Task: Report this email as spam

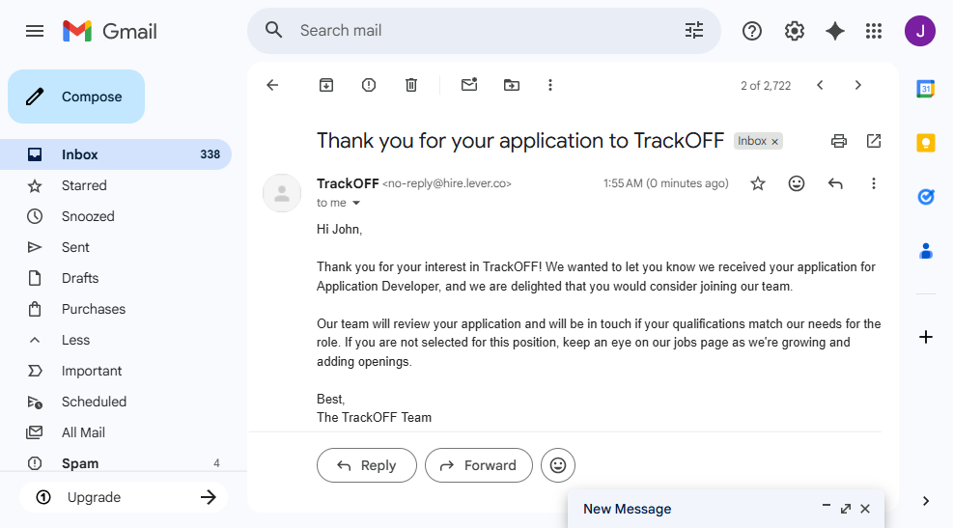Action: (x=369, y=85)
